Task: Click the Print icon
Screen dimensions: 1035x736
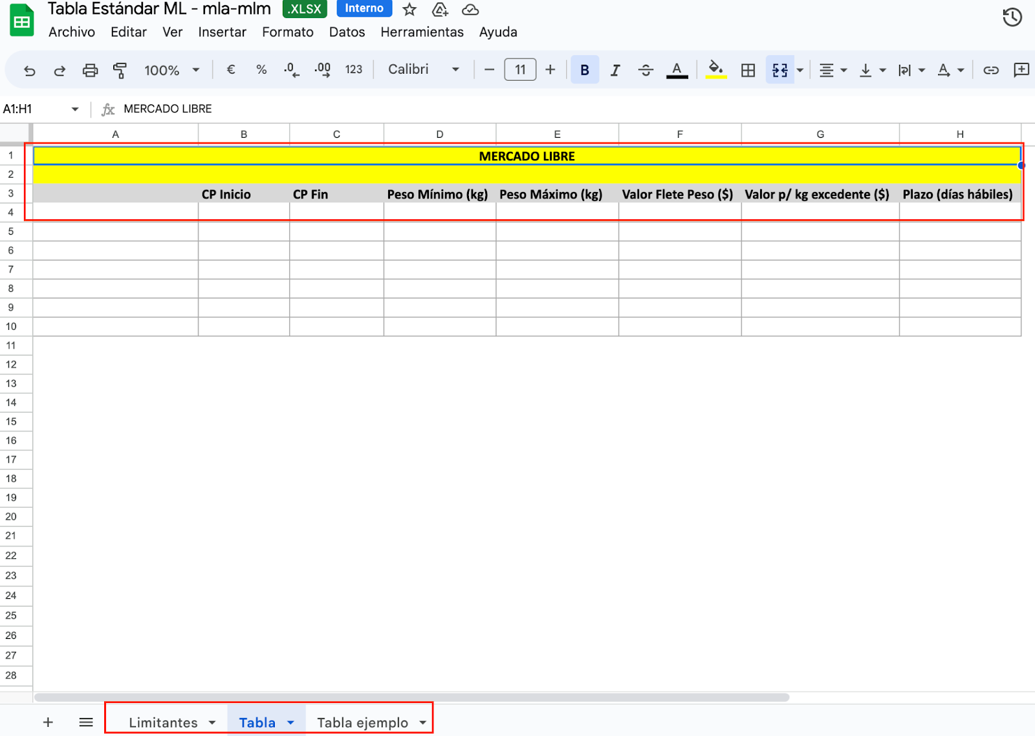Action: click(90, 70)
